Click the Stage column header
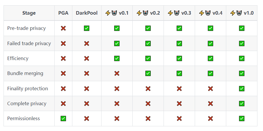 29,13
